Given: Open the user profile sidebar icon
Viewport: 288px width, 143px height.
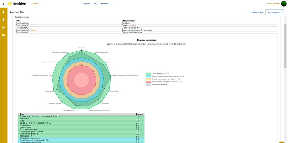Looking at the screenshot, I should pos(4,12).
